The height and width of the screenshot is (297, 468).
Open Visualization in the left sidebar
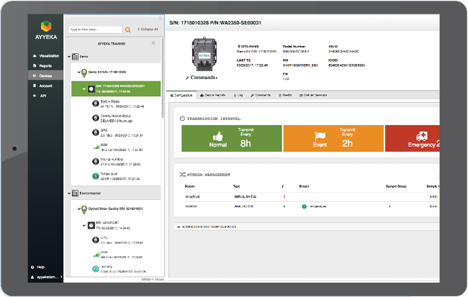[x=48, y=55]
